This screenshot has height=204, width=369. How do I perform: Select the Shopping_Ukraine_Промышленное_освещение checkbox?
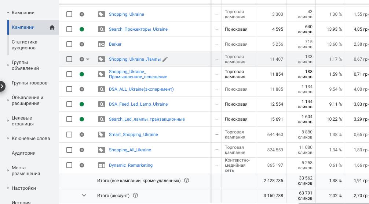[x=69, y=74]
